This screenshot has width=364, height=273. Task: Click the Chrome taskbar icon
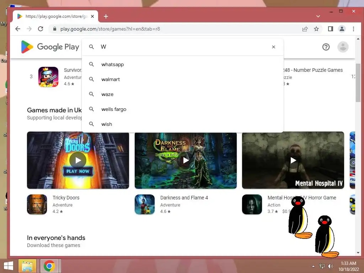pos(49,266)
